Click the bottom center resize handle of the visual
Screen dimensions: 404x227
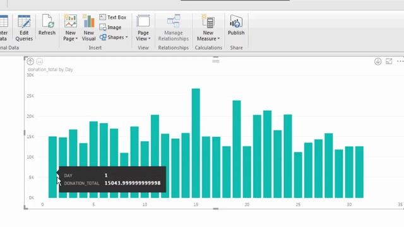pyautogui.click(x=216, y=209)
